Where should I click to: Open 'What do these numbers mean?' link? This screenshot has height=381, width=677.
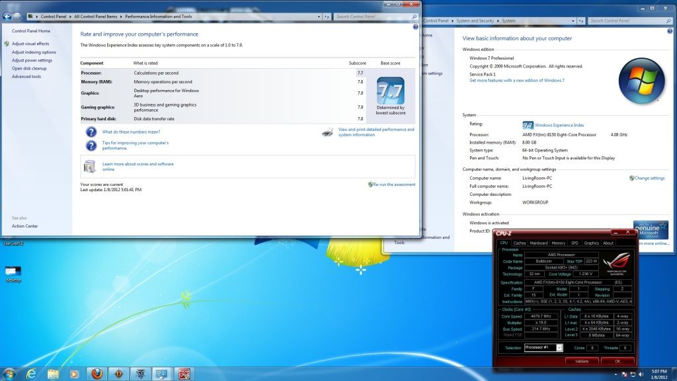(x=132, y=132)
